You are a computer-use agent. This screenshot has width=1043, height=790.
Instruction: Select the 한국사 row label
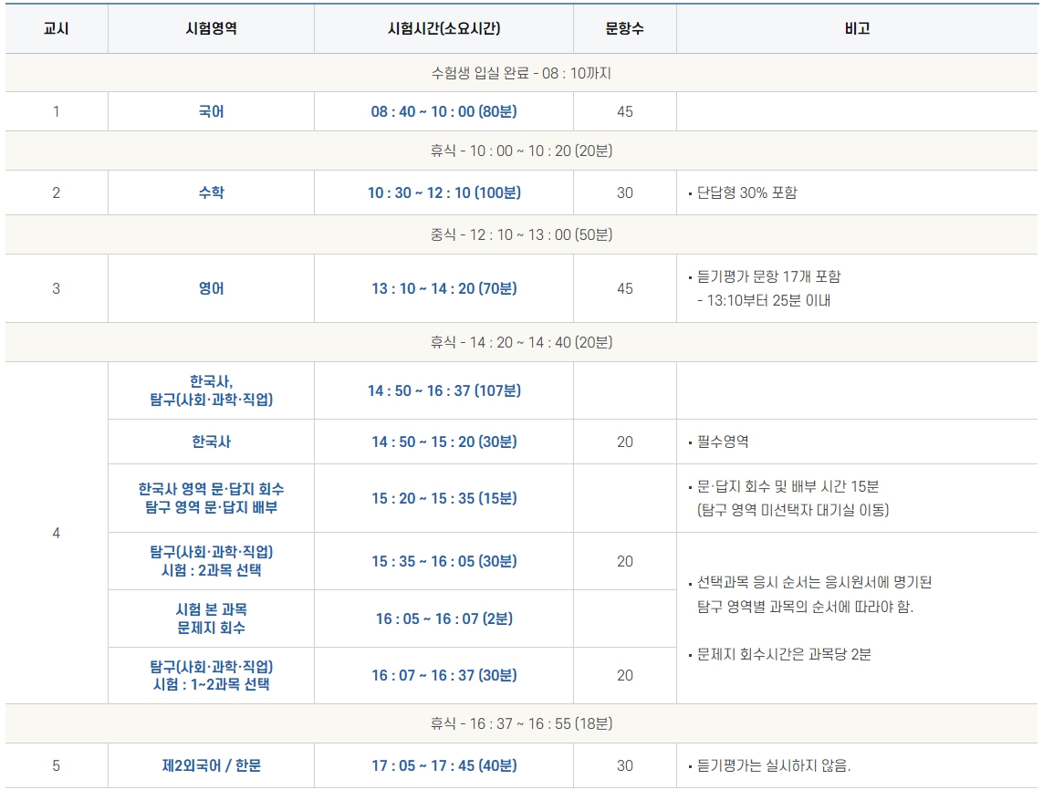click(212, 441)
